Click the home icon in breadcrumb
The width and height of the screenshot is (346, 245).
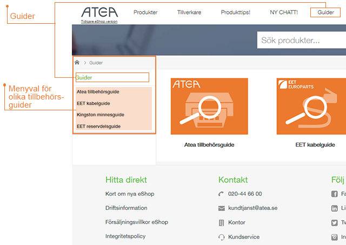click(x=77, y=63)
